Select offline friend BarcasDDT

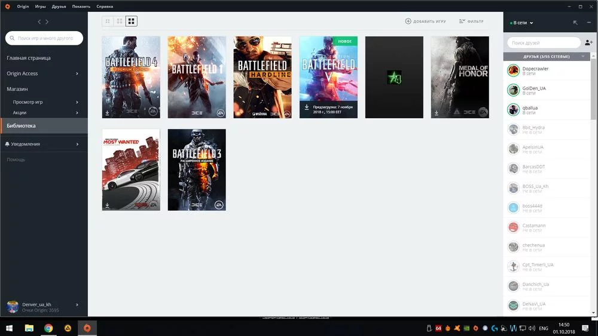click(x=547, y=168)
